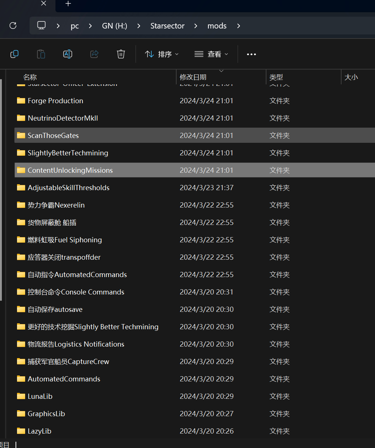Expand the chevron after mods breadcrumb
The image size is (375, 448).
(239, 26)
